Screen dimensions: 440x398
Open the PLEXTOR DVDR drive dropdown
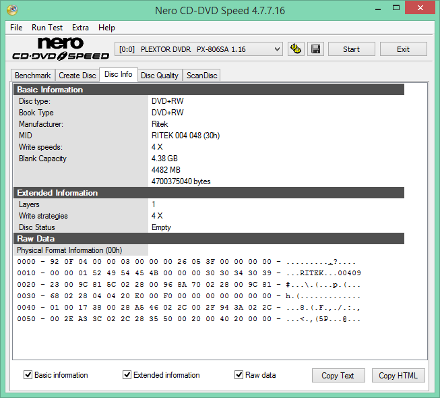tap(199, 49)
